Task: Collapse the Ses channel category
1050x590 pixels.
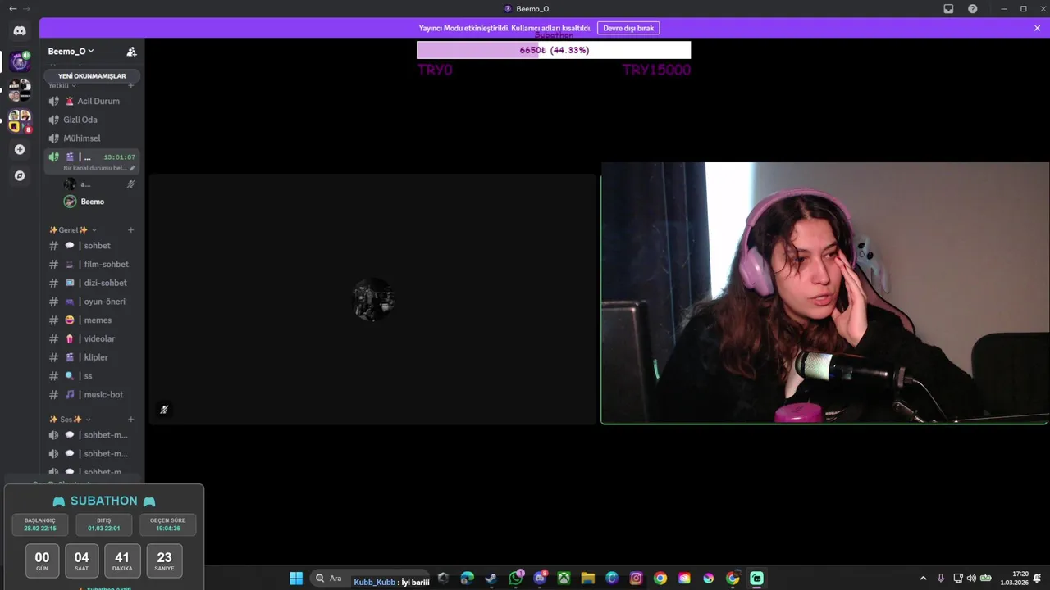Action: click(70, 420)
